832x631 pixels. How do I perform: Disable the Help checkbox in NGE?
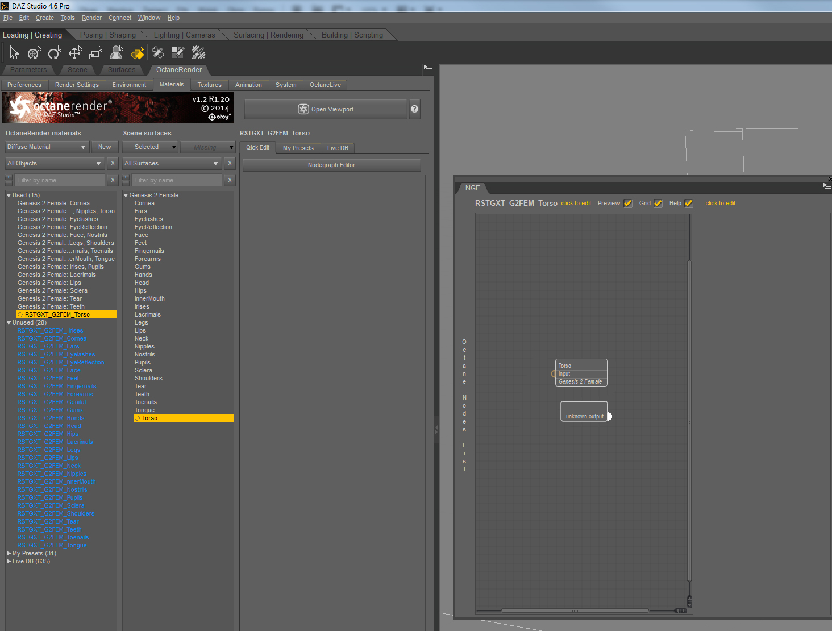pyautogui.click(x=689, y=204)
